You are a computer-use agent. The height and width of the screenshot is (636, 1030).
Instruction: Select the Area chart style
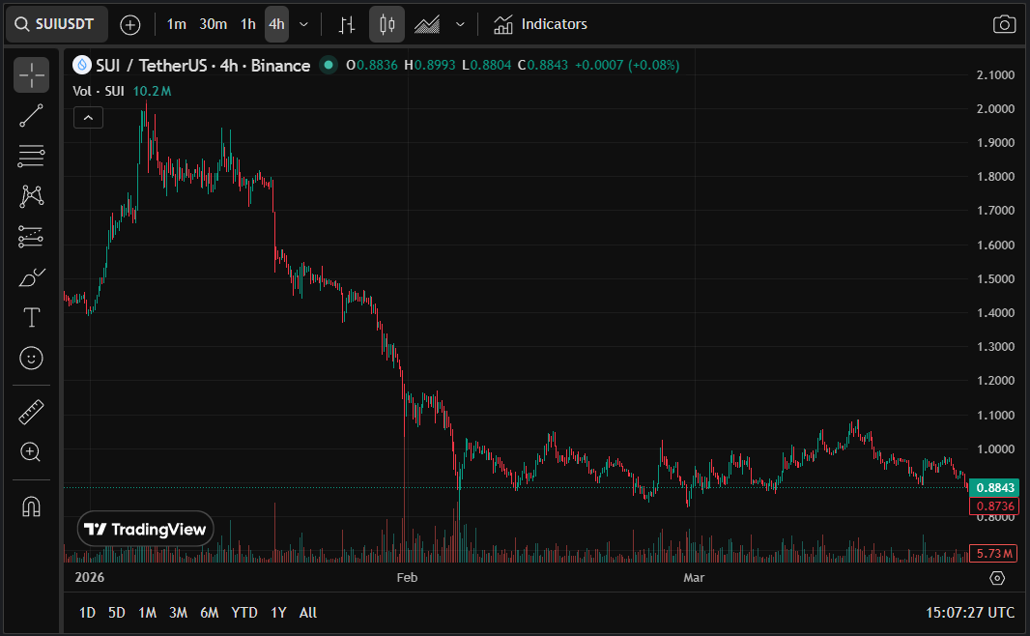[x=427, y=25]
